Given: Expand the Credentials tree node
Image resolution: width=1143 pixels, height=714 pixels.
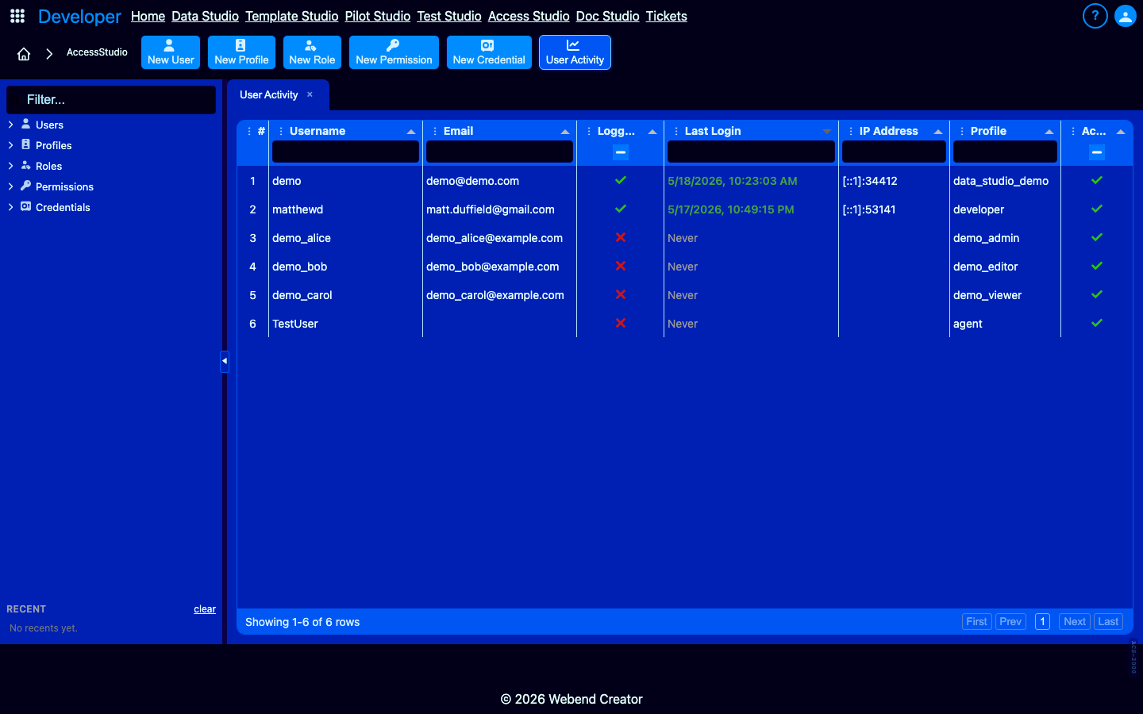Looking at the screenshot, I should pyautogui.click(x=10, y=207).
